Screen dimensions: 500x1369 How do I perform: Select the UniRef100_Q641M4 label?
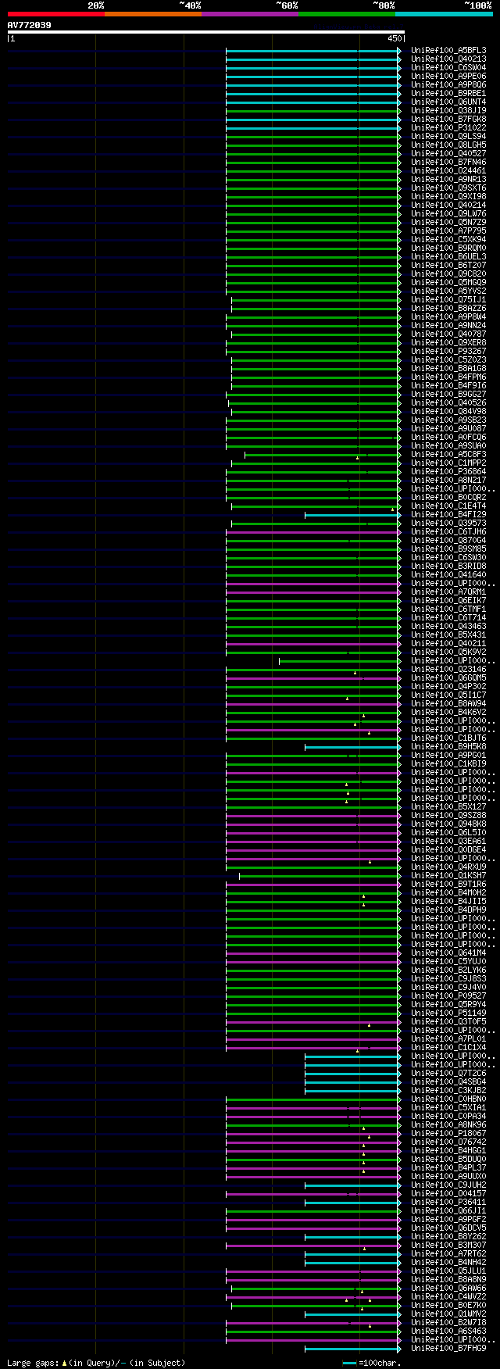click(448, 953)
